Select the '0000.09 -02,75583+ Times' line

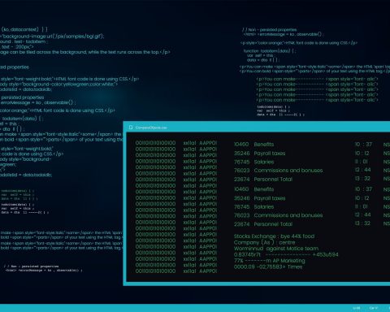[268, 266]
